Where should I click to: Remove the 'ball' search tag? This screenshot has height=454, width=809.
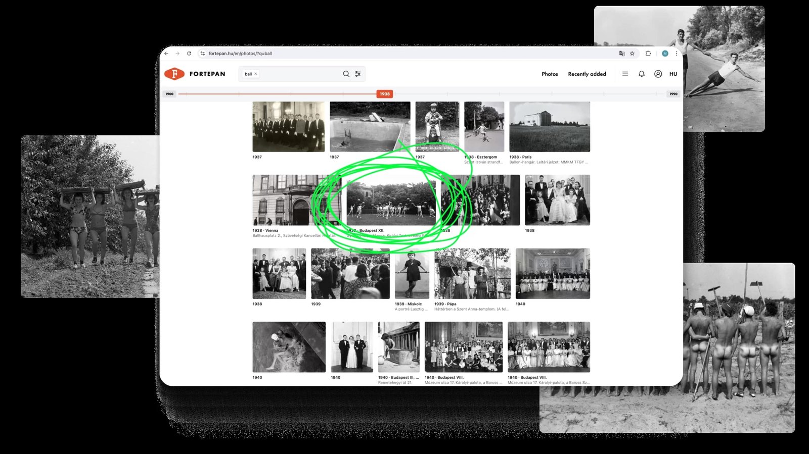[x=256, y=74]
